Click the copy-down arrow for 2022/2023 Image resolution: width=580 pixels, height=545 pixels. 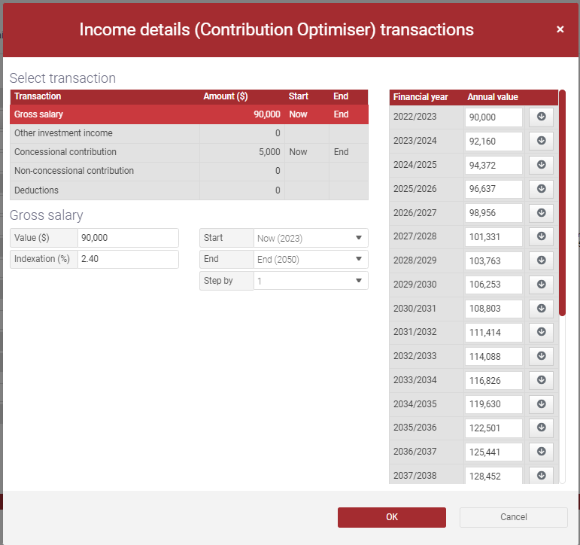pos(541,117)
